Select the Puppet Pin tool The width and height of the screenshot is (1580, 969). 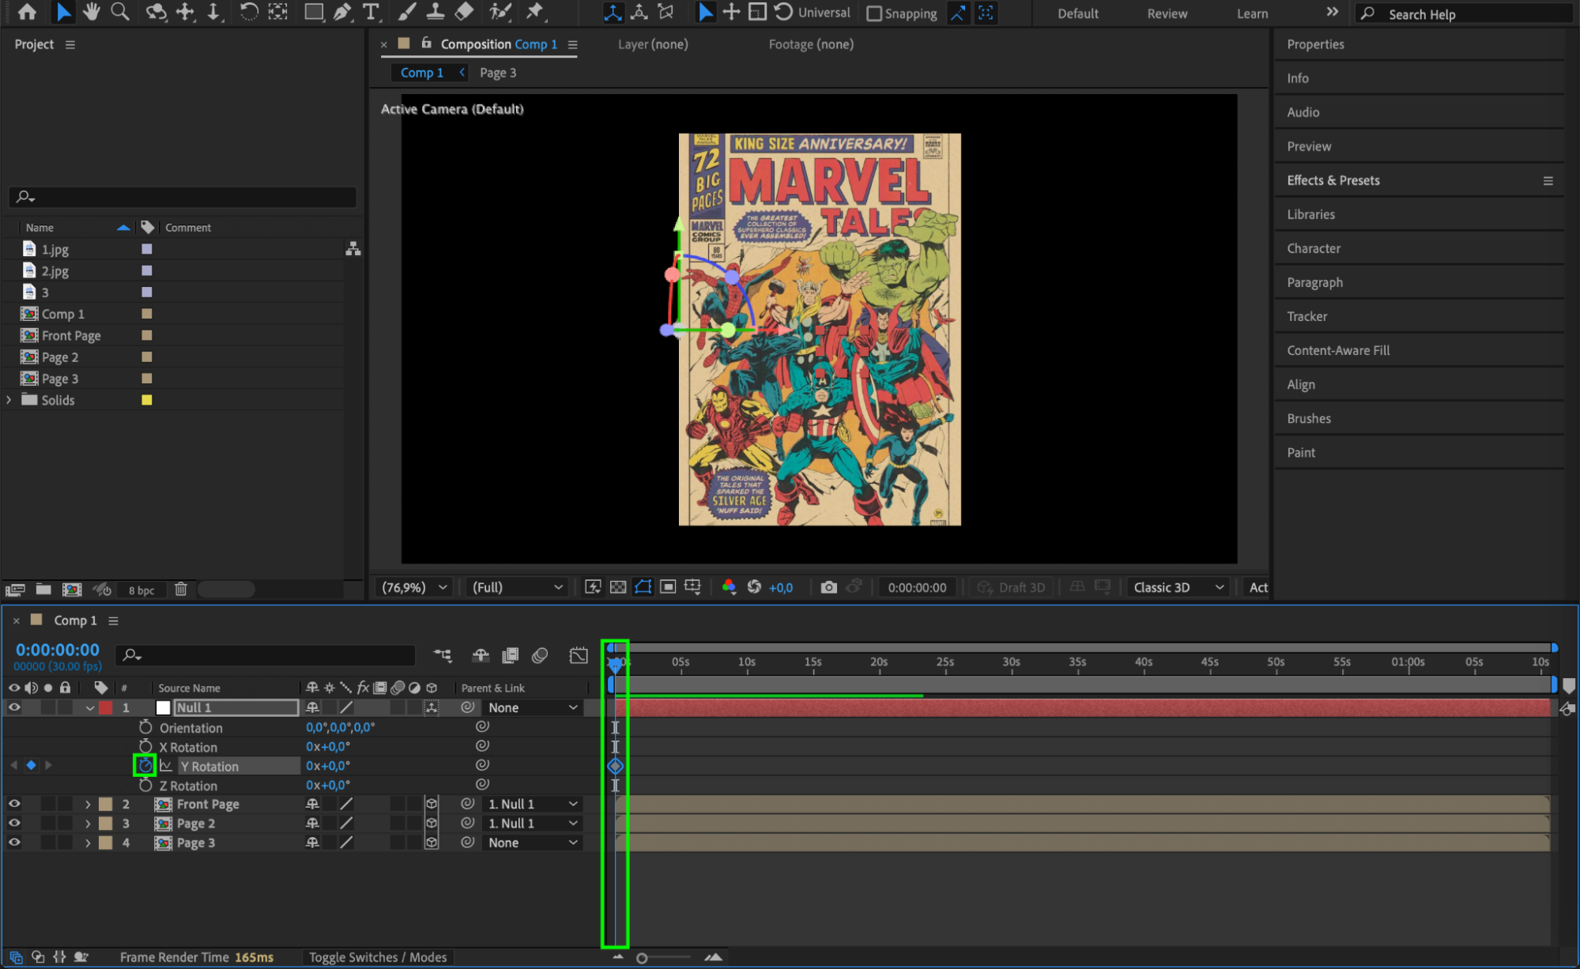click(535, 12)
